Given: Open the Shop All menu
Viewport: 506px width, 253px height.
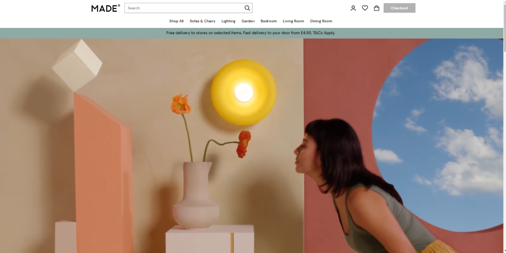Looking at the screenshot, I should (177, 21).
